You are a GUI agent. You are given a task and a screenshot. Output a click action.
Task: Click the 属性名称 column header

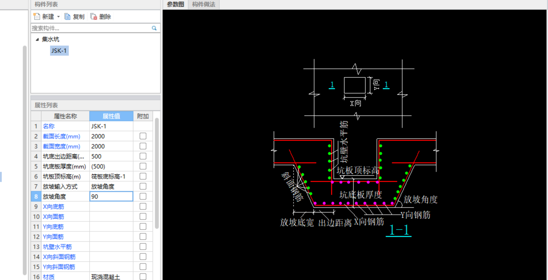pyautogui.click(x=65, y=116)
